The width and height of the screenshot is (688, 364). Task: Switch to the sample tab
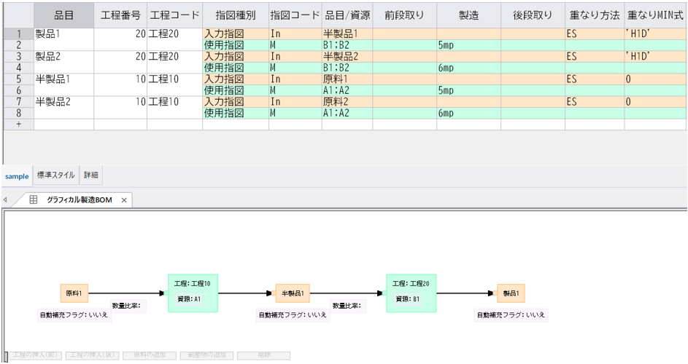[x=17, y=176]
